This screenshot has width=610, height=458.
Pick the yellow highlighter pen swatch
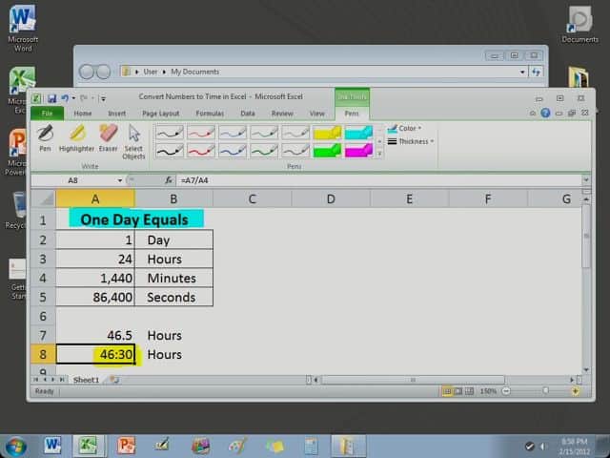(327, 133)
